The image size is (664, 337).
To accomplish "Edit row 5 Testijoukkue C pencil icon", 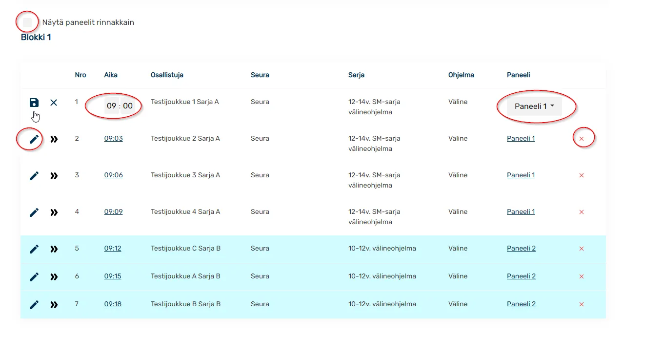I will 34,249.
